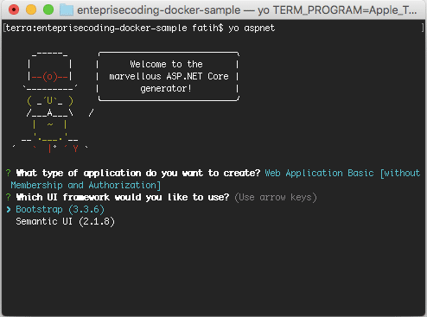Click the yellow minimize window button

click(31, 10)
